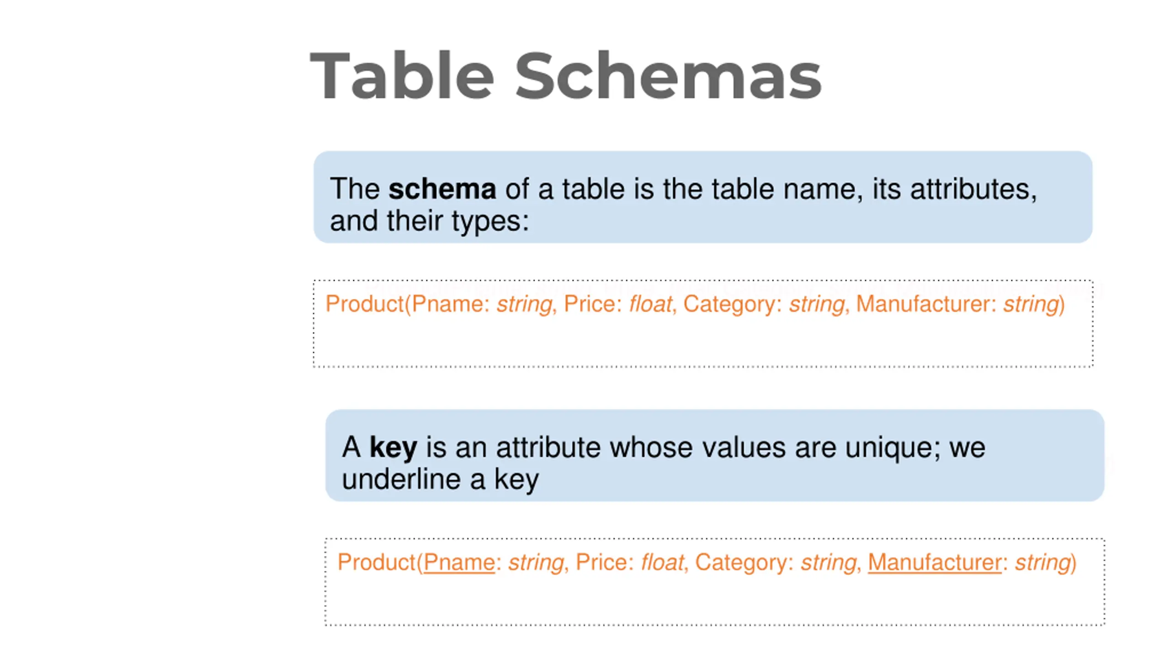Click empty area of first dotted box
The width and height of the screenshot is (1170, 658).
point(703,343)
